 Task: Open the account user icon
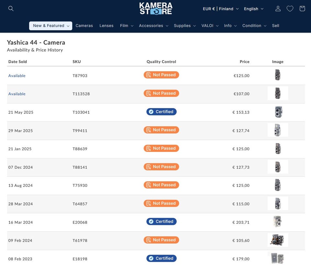pos(278,8)
